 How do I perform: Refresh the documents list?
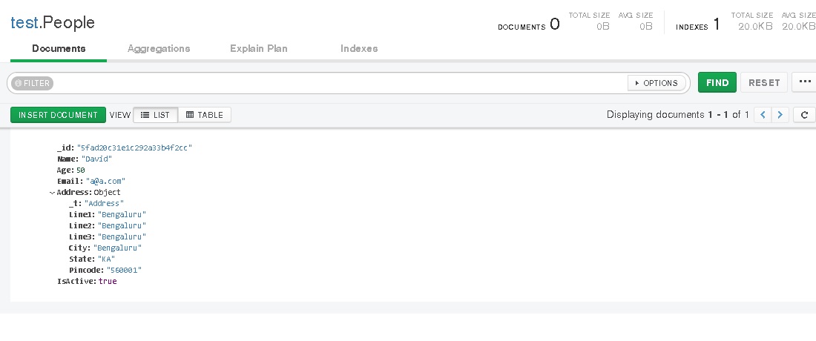pyautogui.click(x=804, y=115)
